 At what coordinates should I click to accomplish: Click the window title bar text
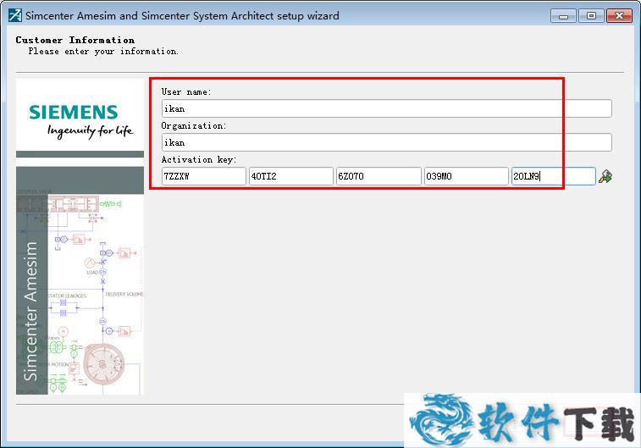182,15
